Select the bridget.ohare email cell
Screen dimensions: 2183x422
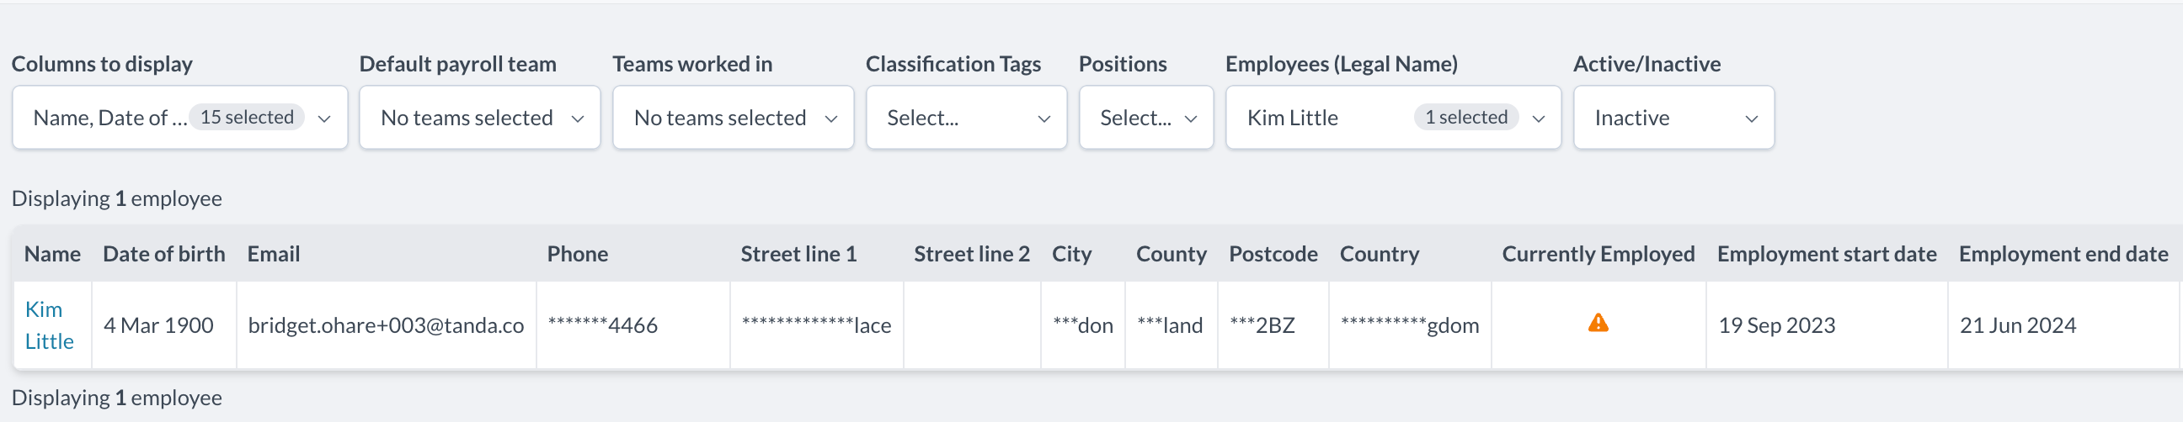(x=386, y=325)
